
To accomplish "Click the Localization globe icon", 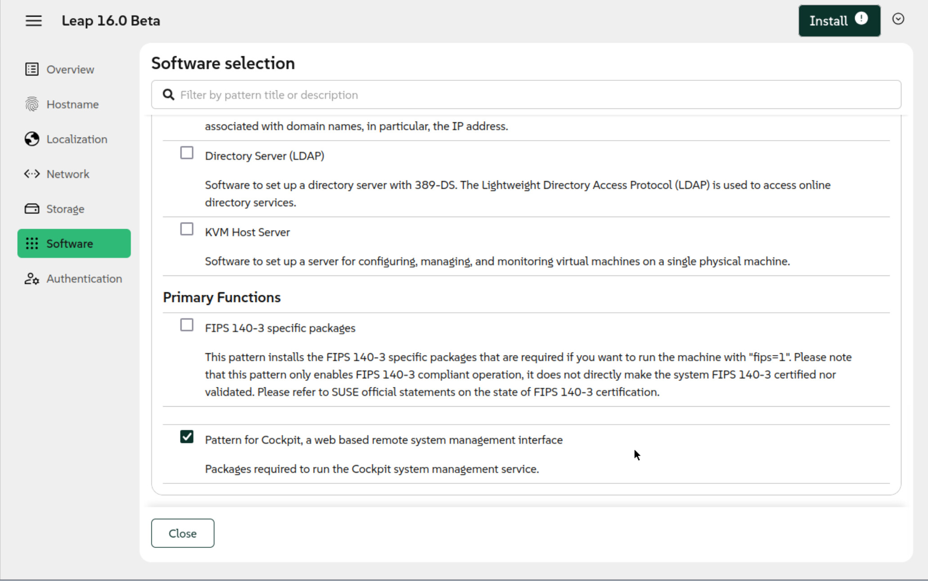I will (31, 139).
